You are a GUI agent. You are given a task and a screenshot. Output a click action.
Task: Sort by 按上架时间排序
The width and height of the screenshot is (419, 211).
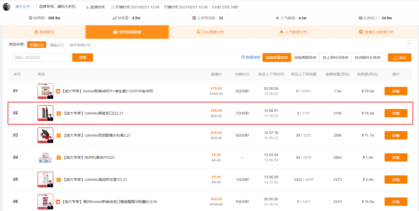click(336, 57)
